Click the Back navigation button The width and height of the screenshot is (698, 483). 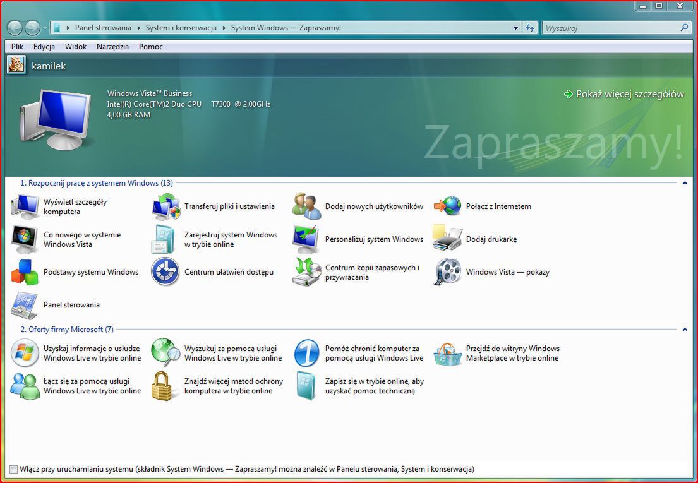pos(15,28)
